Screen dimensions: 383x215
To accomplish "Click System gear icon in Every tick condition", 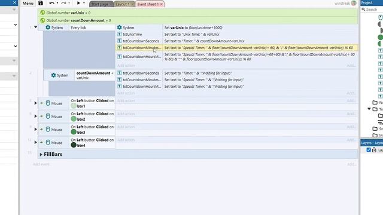I will [48, 27].
